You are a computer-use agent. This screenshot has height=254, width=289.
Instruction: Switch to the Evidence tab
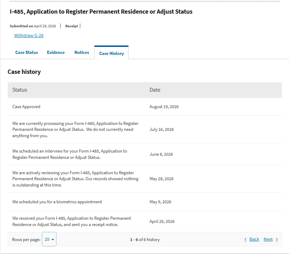point(56,52)
